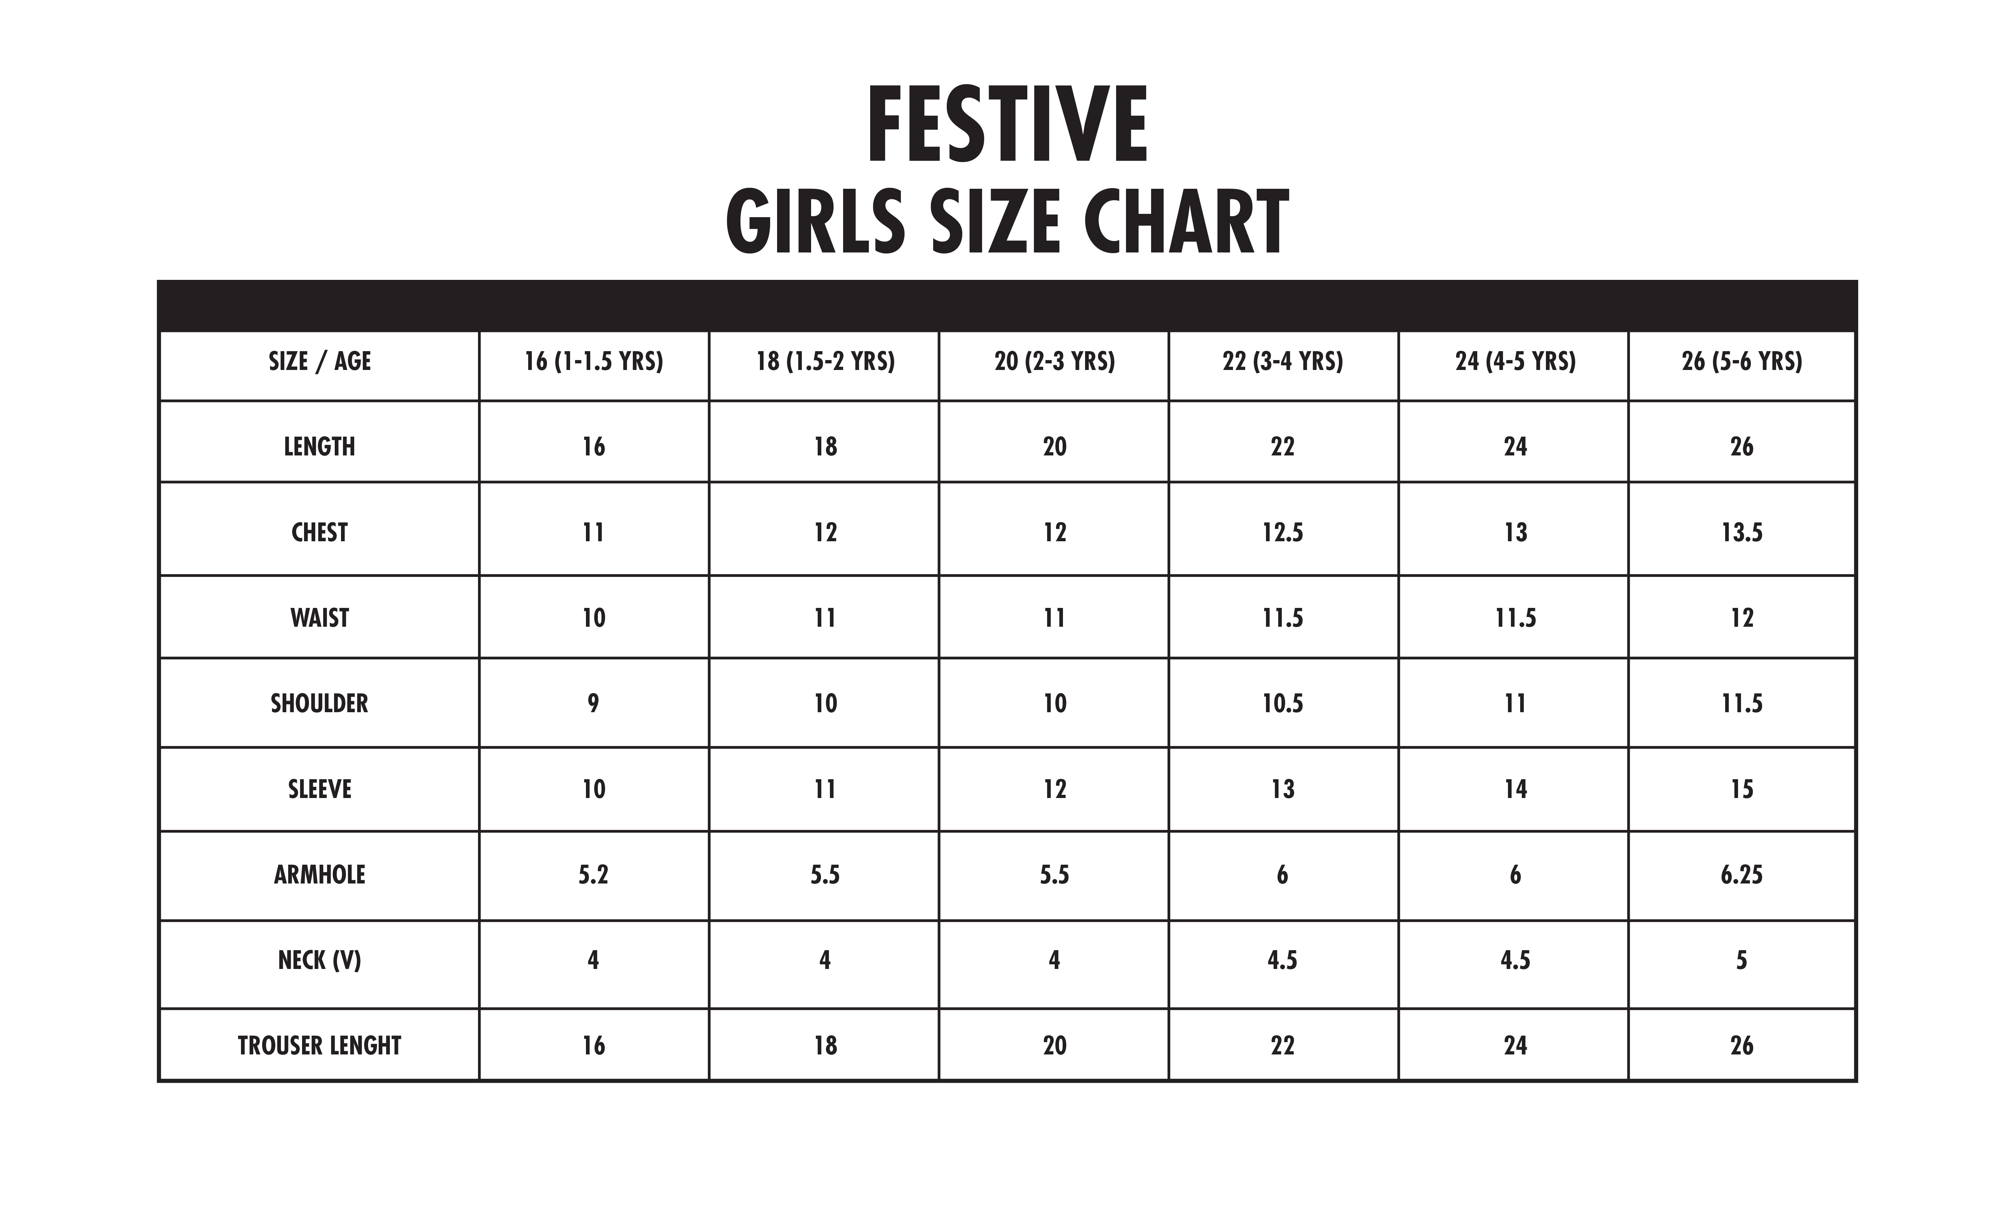This screenshot has height=1232, width=2015.
Task: Select the 13.5 chest value cell
Action: tap(1742, 532)
